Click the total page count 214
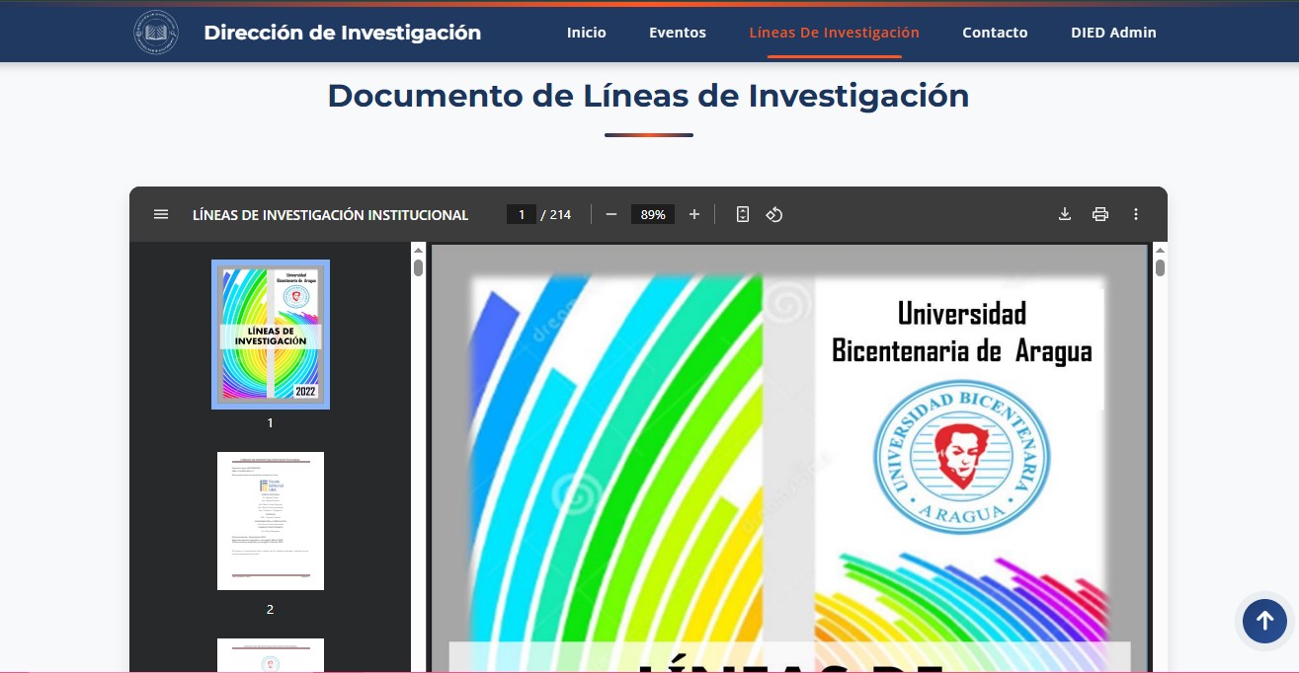This screenshot has width=1299, height=673. 560,214
